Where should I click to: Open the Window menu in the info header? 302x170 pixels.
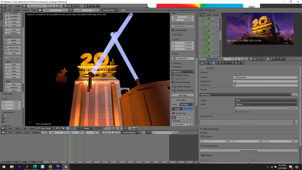point(26,10)
